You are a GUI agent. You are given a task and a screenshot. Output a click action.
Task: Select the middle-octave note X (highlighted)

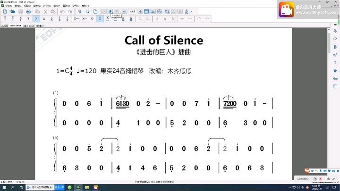pyautogui.click(x=36, y=18)
